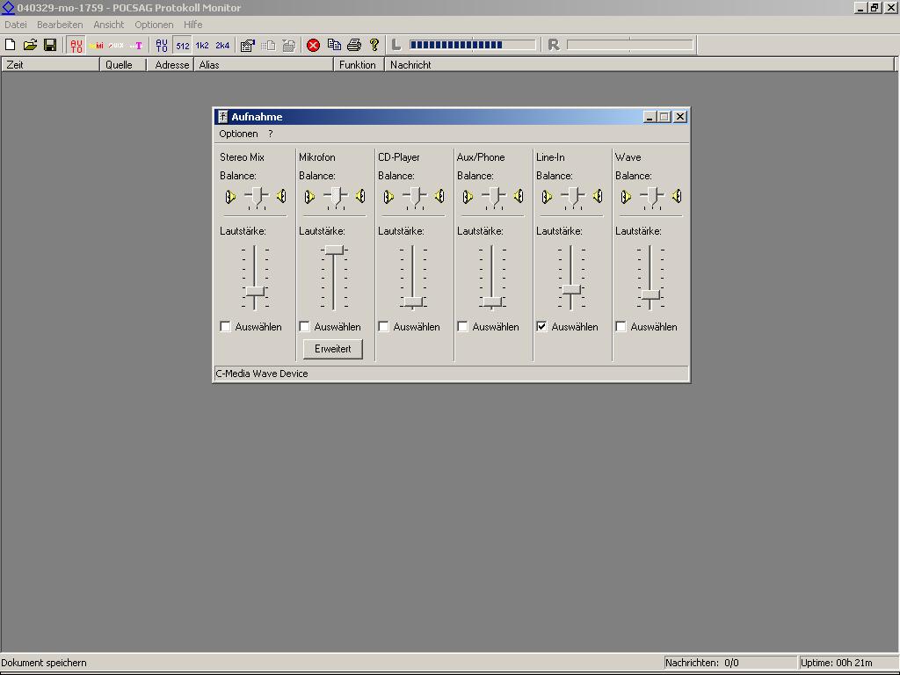Image resolution: width=900 pixels, height=675 pixels.
Task: Check the Mikrofon Auswählen checkbox
Action: tap(305, 327)
